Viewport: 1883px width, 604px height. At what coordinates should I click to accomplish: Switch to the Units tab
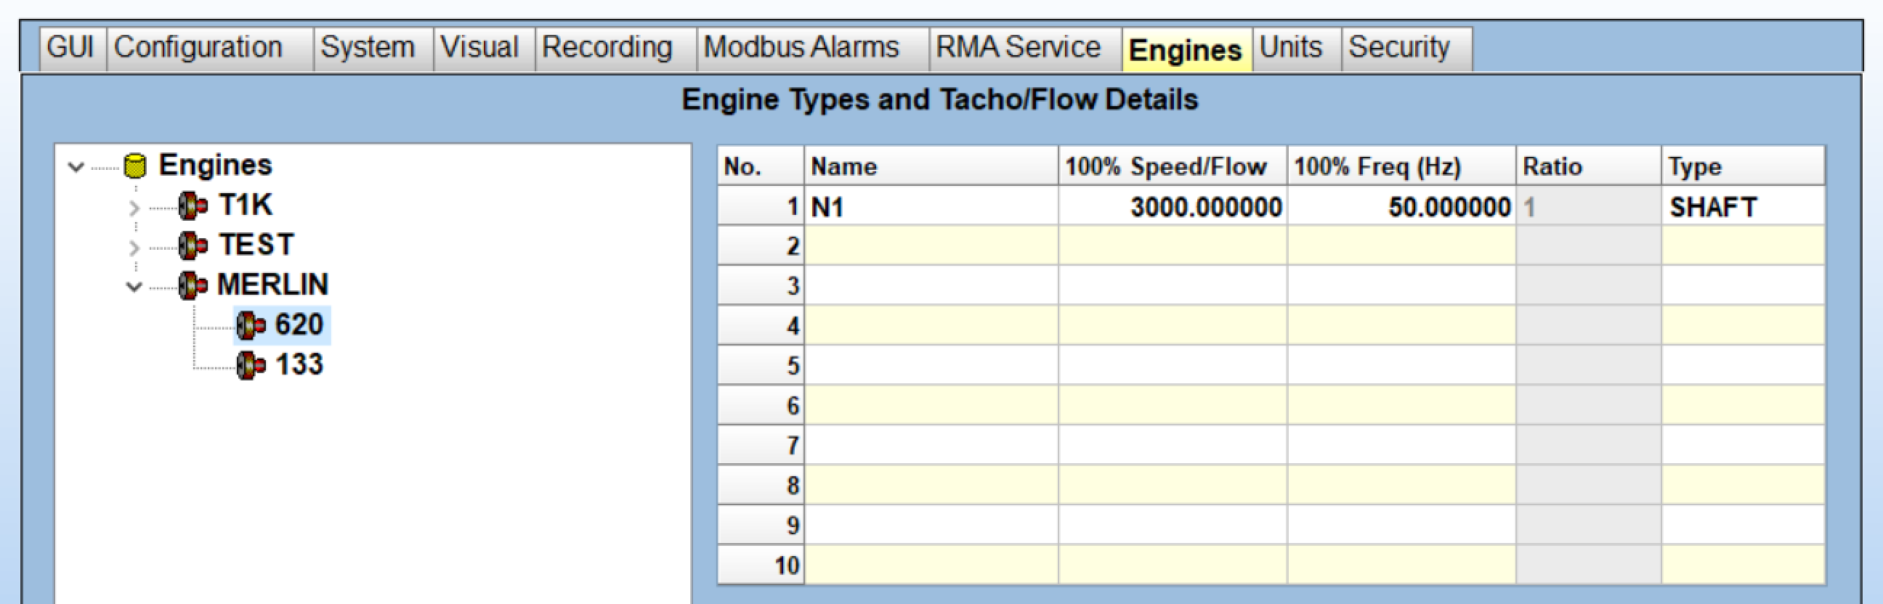[1297, 48]
